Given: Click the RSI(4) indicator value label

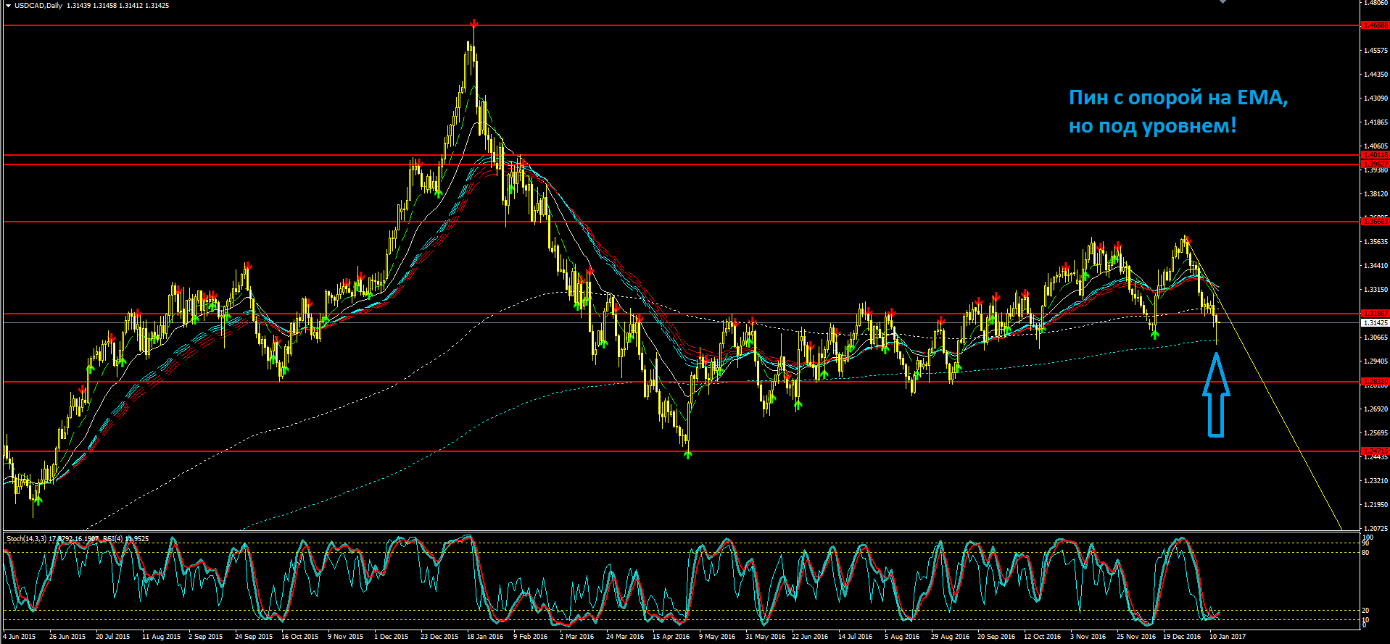Looking at the screenshot, I should (125, 539).
